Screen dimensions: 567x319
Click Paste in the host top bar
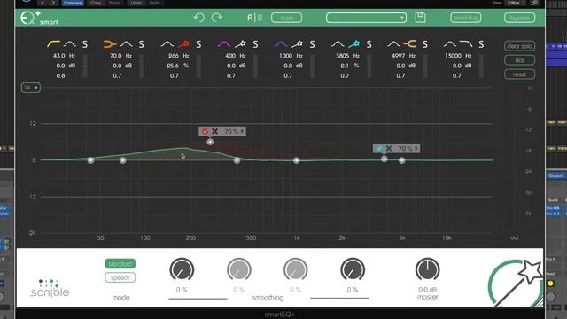114,3
